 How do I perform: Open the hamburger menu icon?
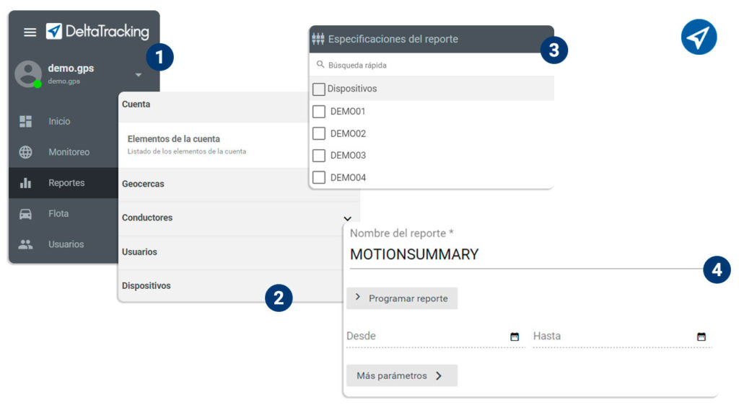[x=30, y=32]
